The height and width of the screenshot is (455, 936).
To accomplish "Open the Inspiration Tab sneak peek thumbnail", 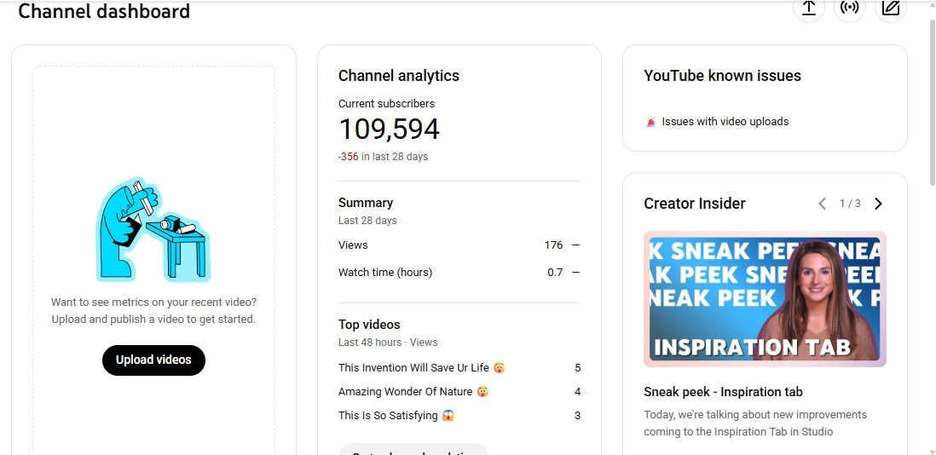I will [765, 299].
